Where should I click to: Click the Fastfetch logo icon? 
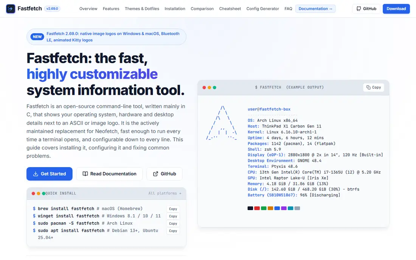[11, 9]
